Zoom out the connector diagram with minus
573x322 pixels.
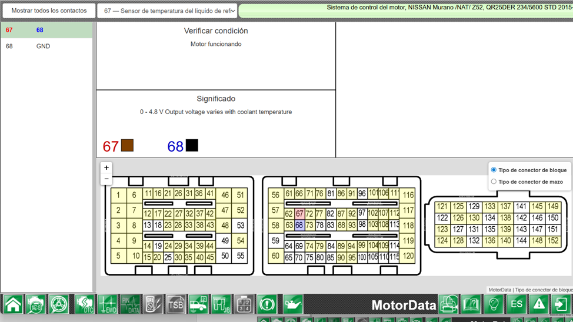tap(106, 179)
